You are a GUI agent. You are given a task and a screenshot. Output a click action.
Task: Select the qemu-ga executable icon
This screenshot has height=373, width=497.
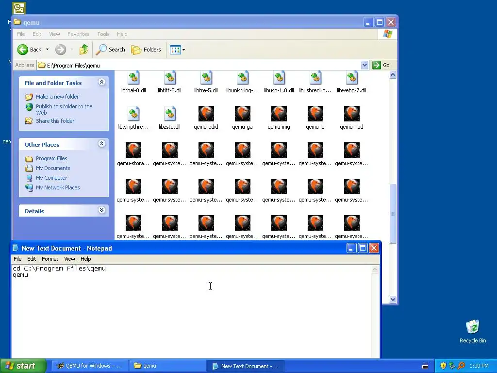click(x=243, y=114)
